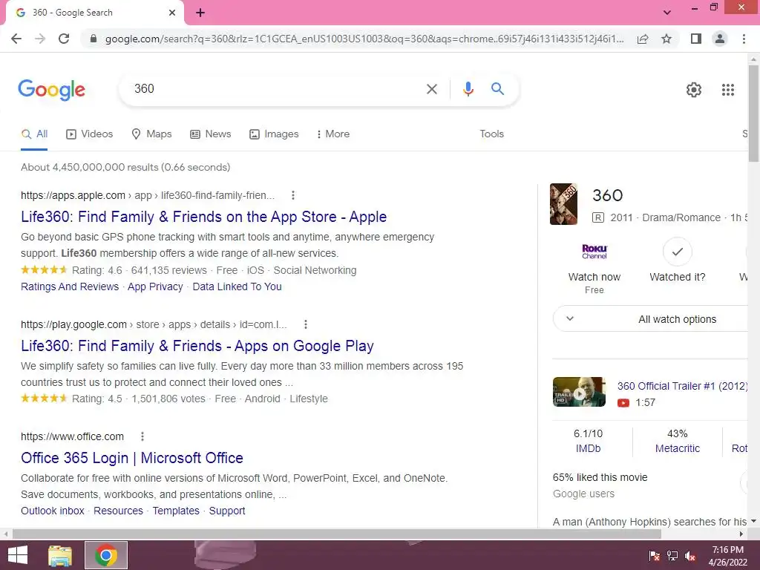This screenshot has width=760, height=570.
Task: Open the tab search dropdown arrow
Action: coord(667,13)
